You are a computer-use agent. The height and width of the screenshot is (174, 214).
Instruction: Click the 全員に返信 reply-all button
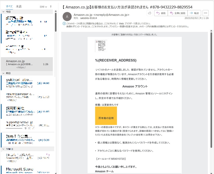pos(178,13)
